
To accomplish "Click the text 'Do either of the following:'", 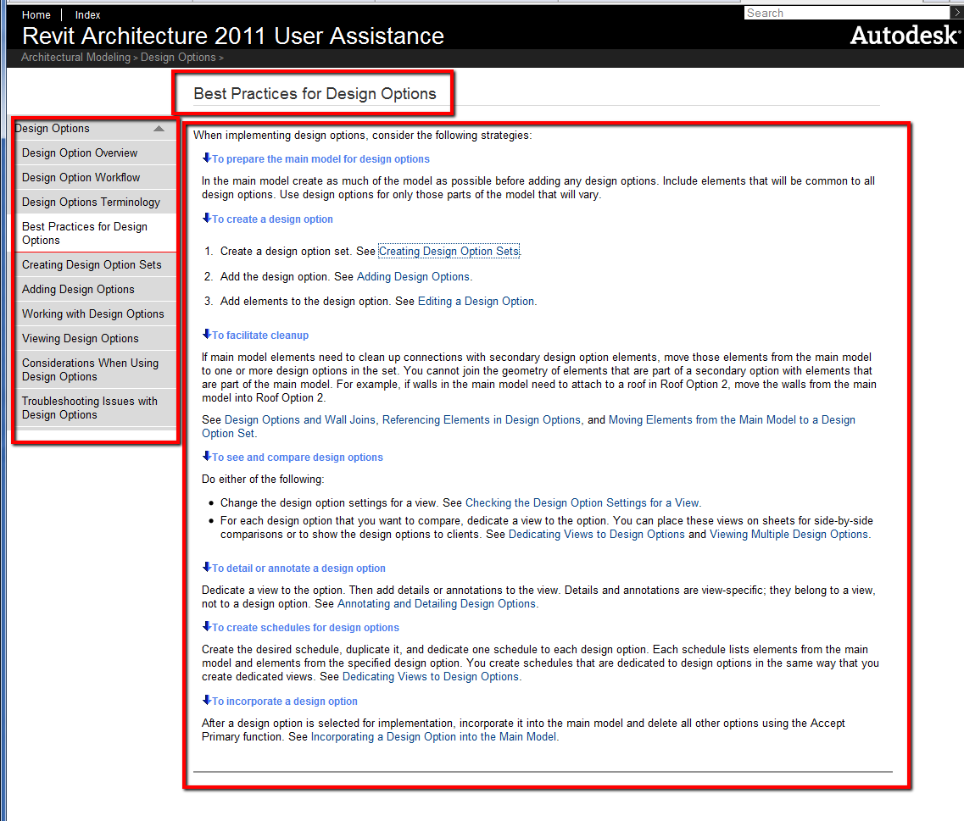I will 263,479.
